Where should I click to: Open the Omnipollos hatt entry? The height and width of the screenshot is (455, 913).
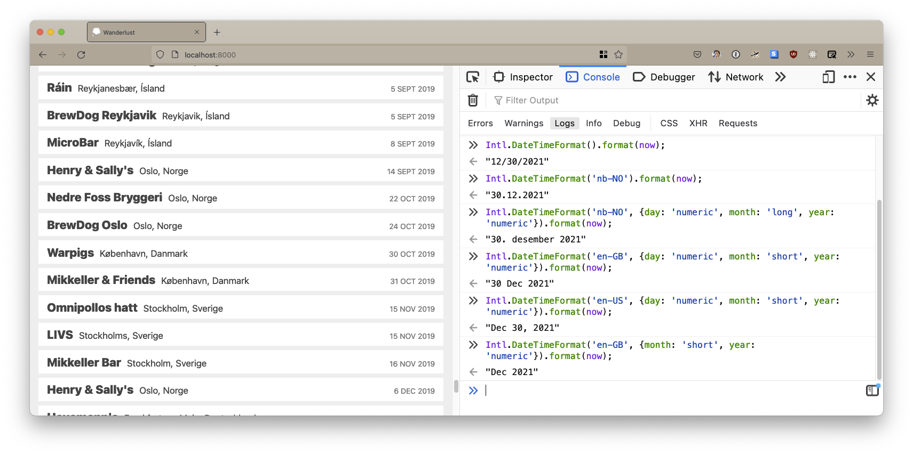[241, 308]
